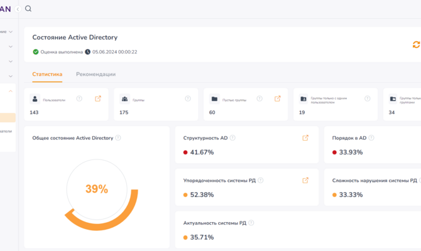Image resolution: width=421 pixels, height=251 pixels.
Task: Expand the topmost sidebar menu chevron
Action: (11, 31)
